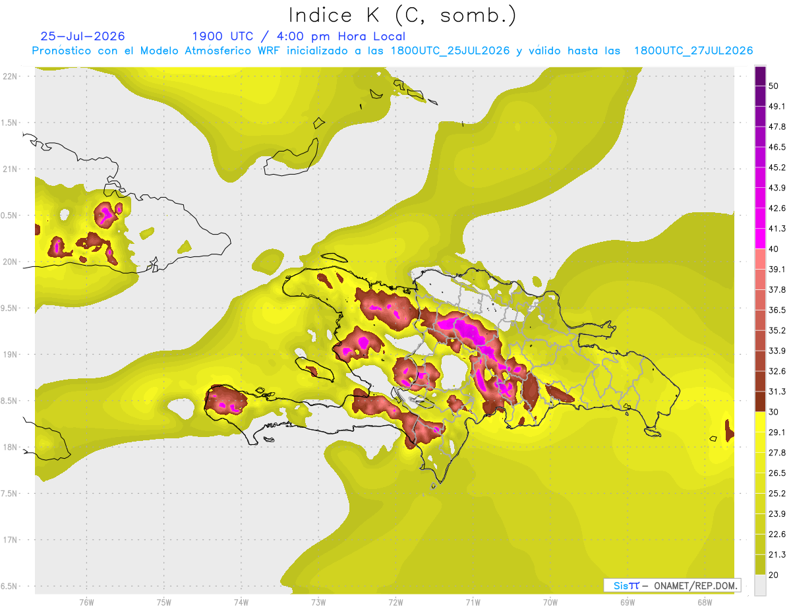This screenshot has width=791, height=611.
Task: Click the colorbar value "46.5"
Action: point(776,147)
